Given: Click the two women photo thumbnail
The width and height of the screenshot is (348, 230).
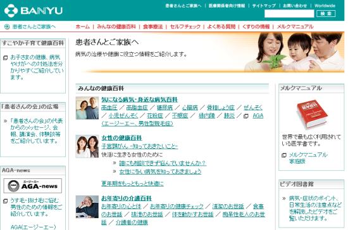Looking at the screenshot, I should pos(87,146).
